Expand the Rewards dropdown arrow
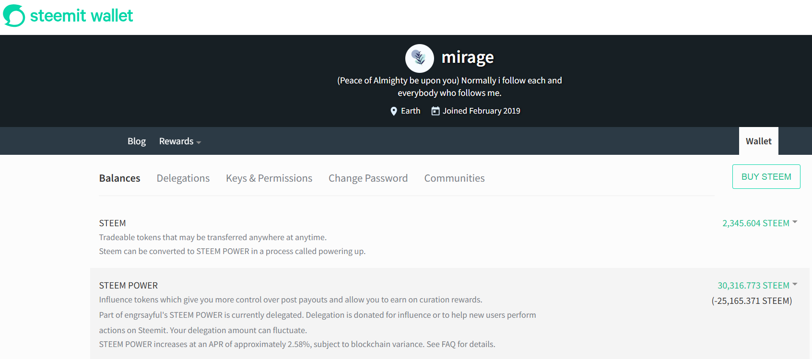Viewport: 812px width, 359px height. 199,142
